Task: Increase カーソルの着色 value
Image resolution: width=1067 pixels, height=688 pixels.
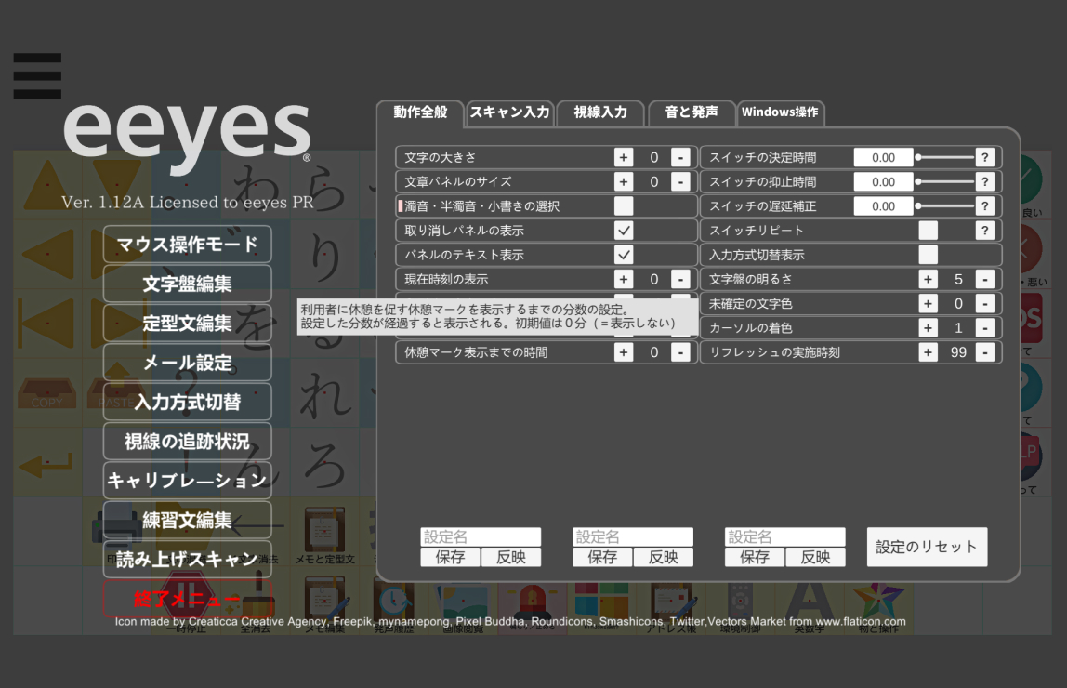Action: pos(928,328)
